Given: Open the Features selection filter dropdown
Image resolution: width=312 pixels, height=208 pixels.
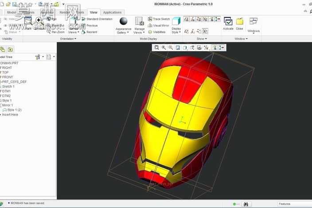Looking at the screenshot, I should 294,204.
